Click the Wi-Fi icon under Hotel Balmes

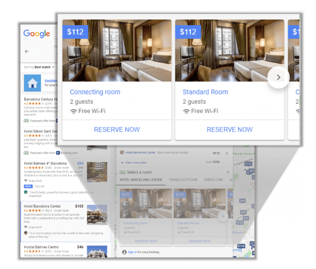(x=25, y=181)
